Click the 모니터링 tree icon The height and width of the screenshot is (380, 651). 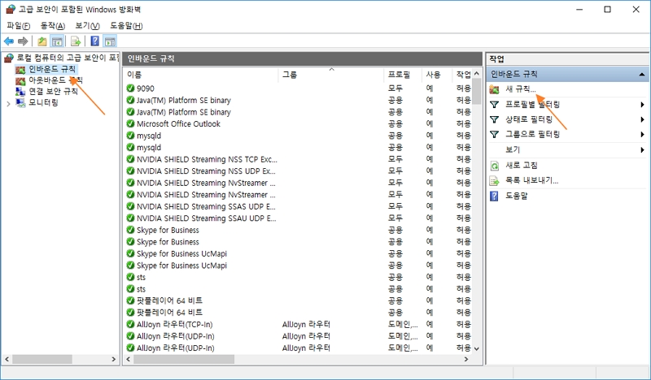20,103
